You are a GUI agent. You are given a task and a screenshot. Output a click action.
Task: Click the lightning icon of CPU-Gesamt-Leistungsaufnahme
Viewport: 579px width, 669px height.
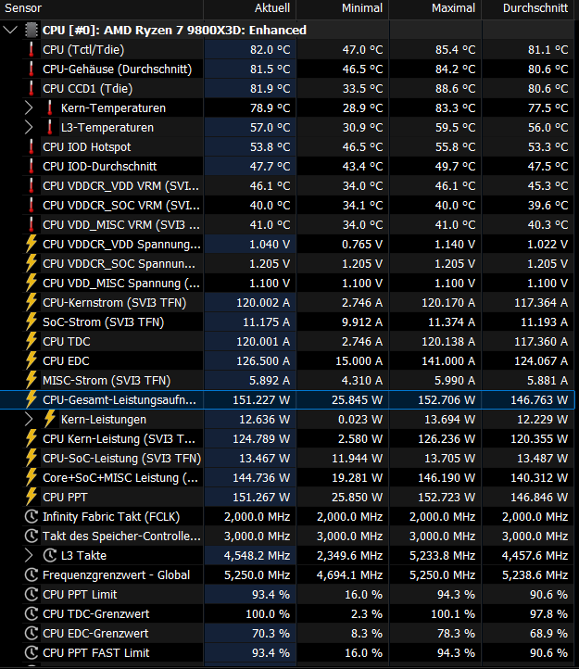point(31,399)
